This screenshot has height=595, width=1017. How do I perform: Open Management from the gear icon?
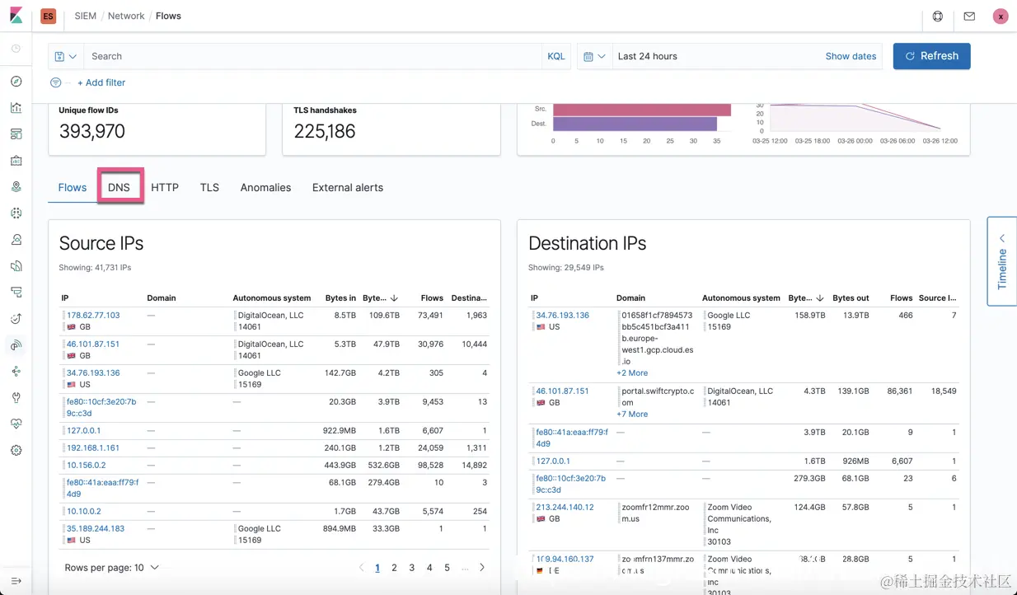coord(16,451)
